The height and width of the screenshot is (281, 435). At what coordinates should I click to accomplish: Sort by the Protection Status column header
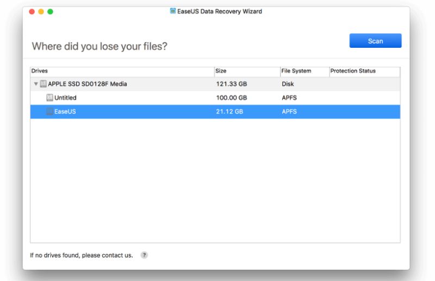coord(364,71)
